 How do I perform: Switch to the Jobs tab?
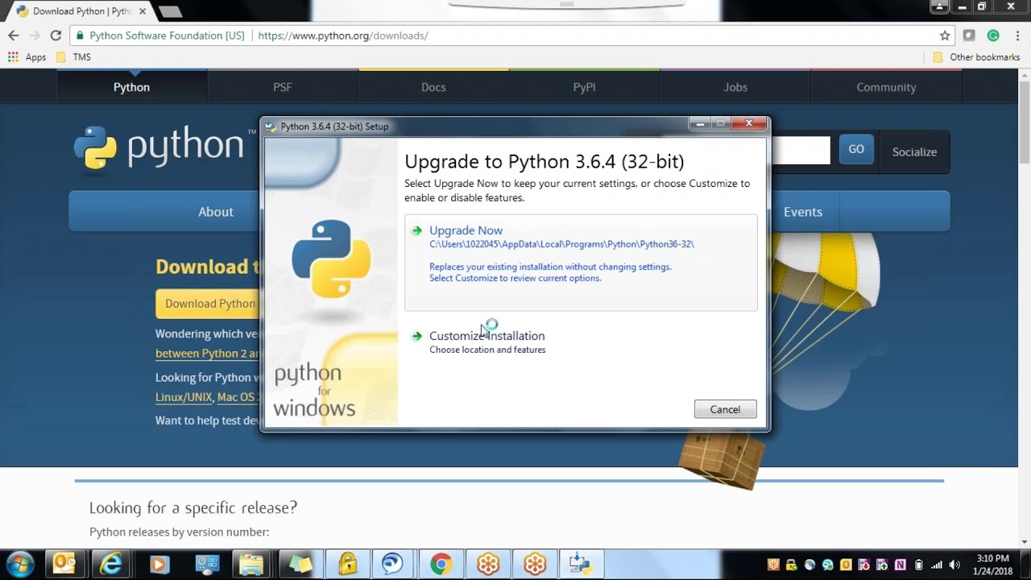[x=735, y=87]
